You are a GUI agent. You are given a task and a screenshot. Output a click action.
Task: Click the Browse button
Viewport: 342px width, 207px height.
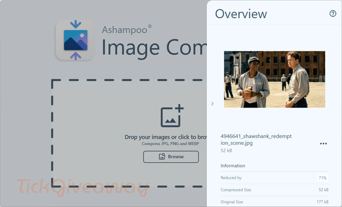click(171, 157)
